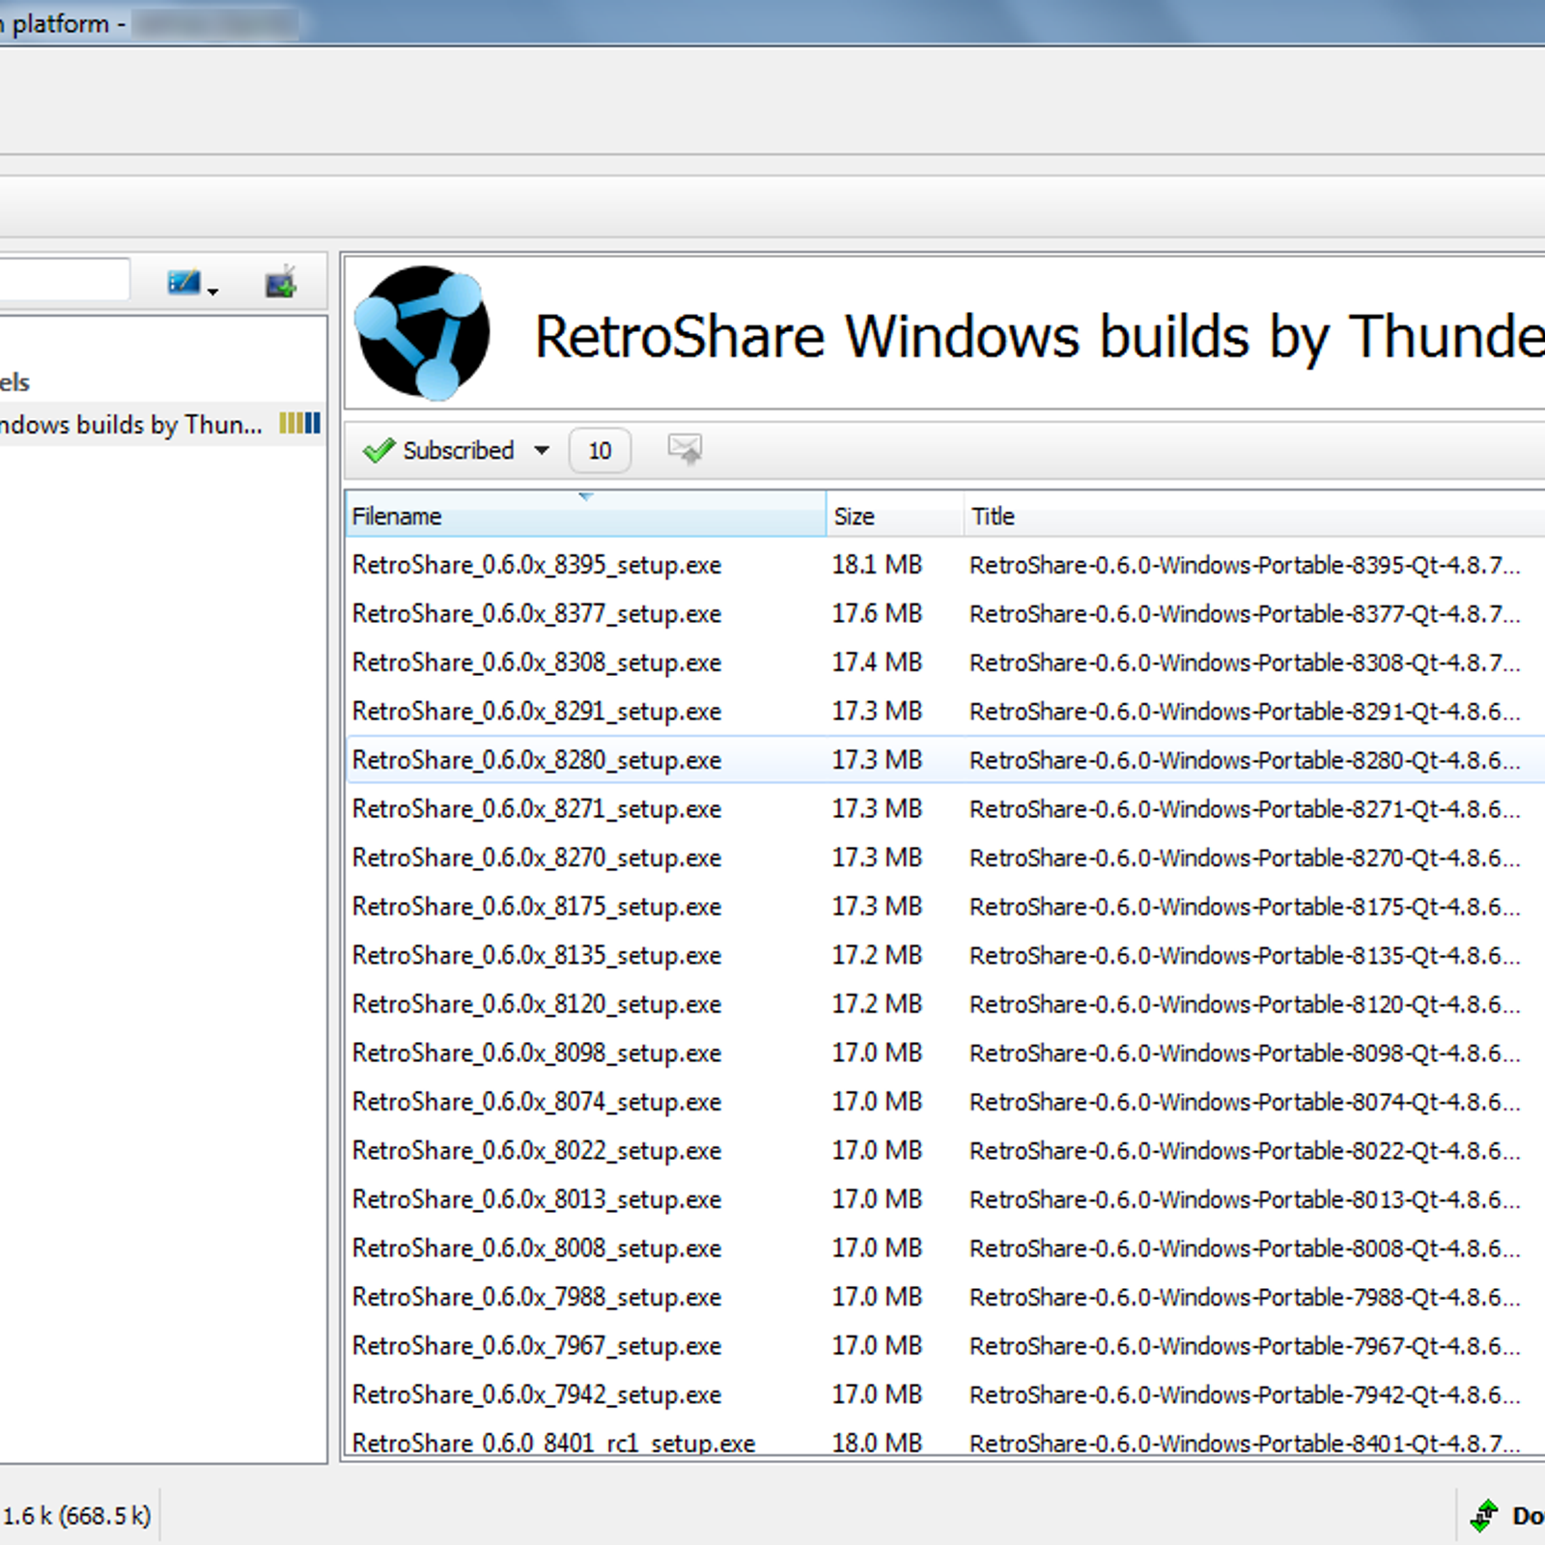Click the 17.4 MB size cell

tap(877, 663)
